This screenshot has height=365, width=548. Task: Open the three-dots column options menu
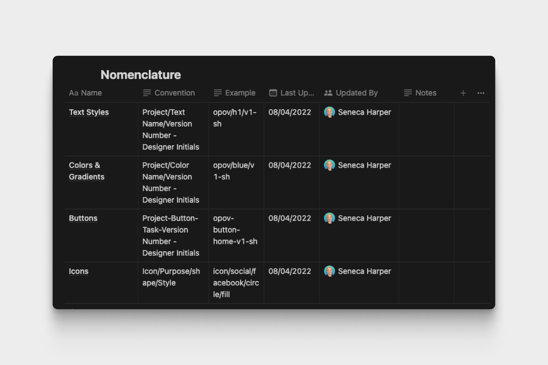481,93
